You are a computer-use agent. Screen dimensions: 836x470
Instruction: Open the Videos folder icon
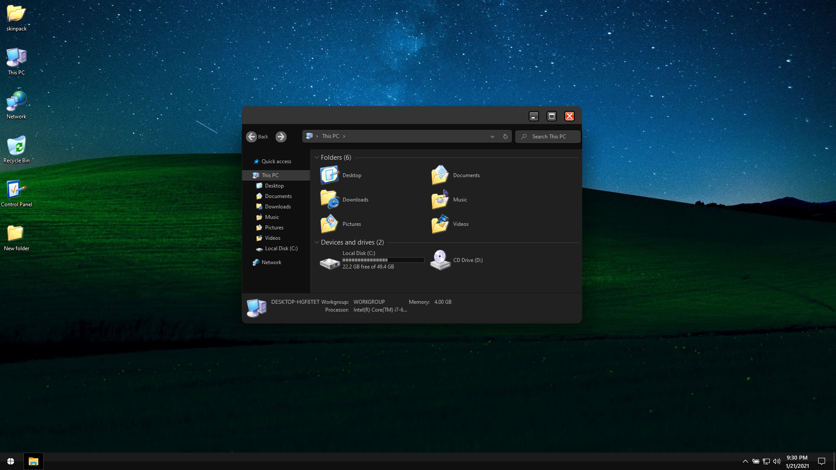click(440, 224)
